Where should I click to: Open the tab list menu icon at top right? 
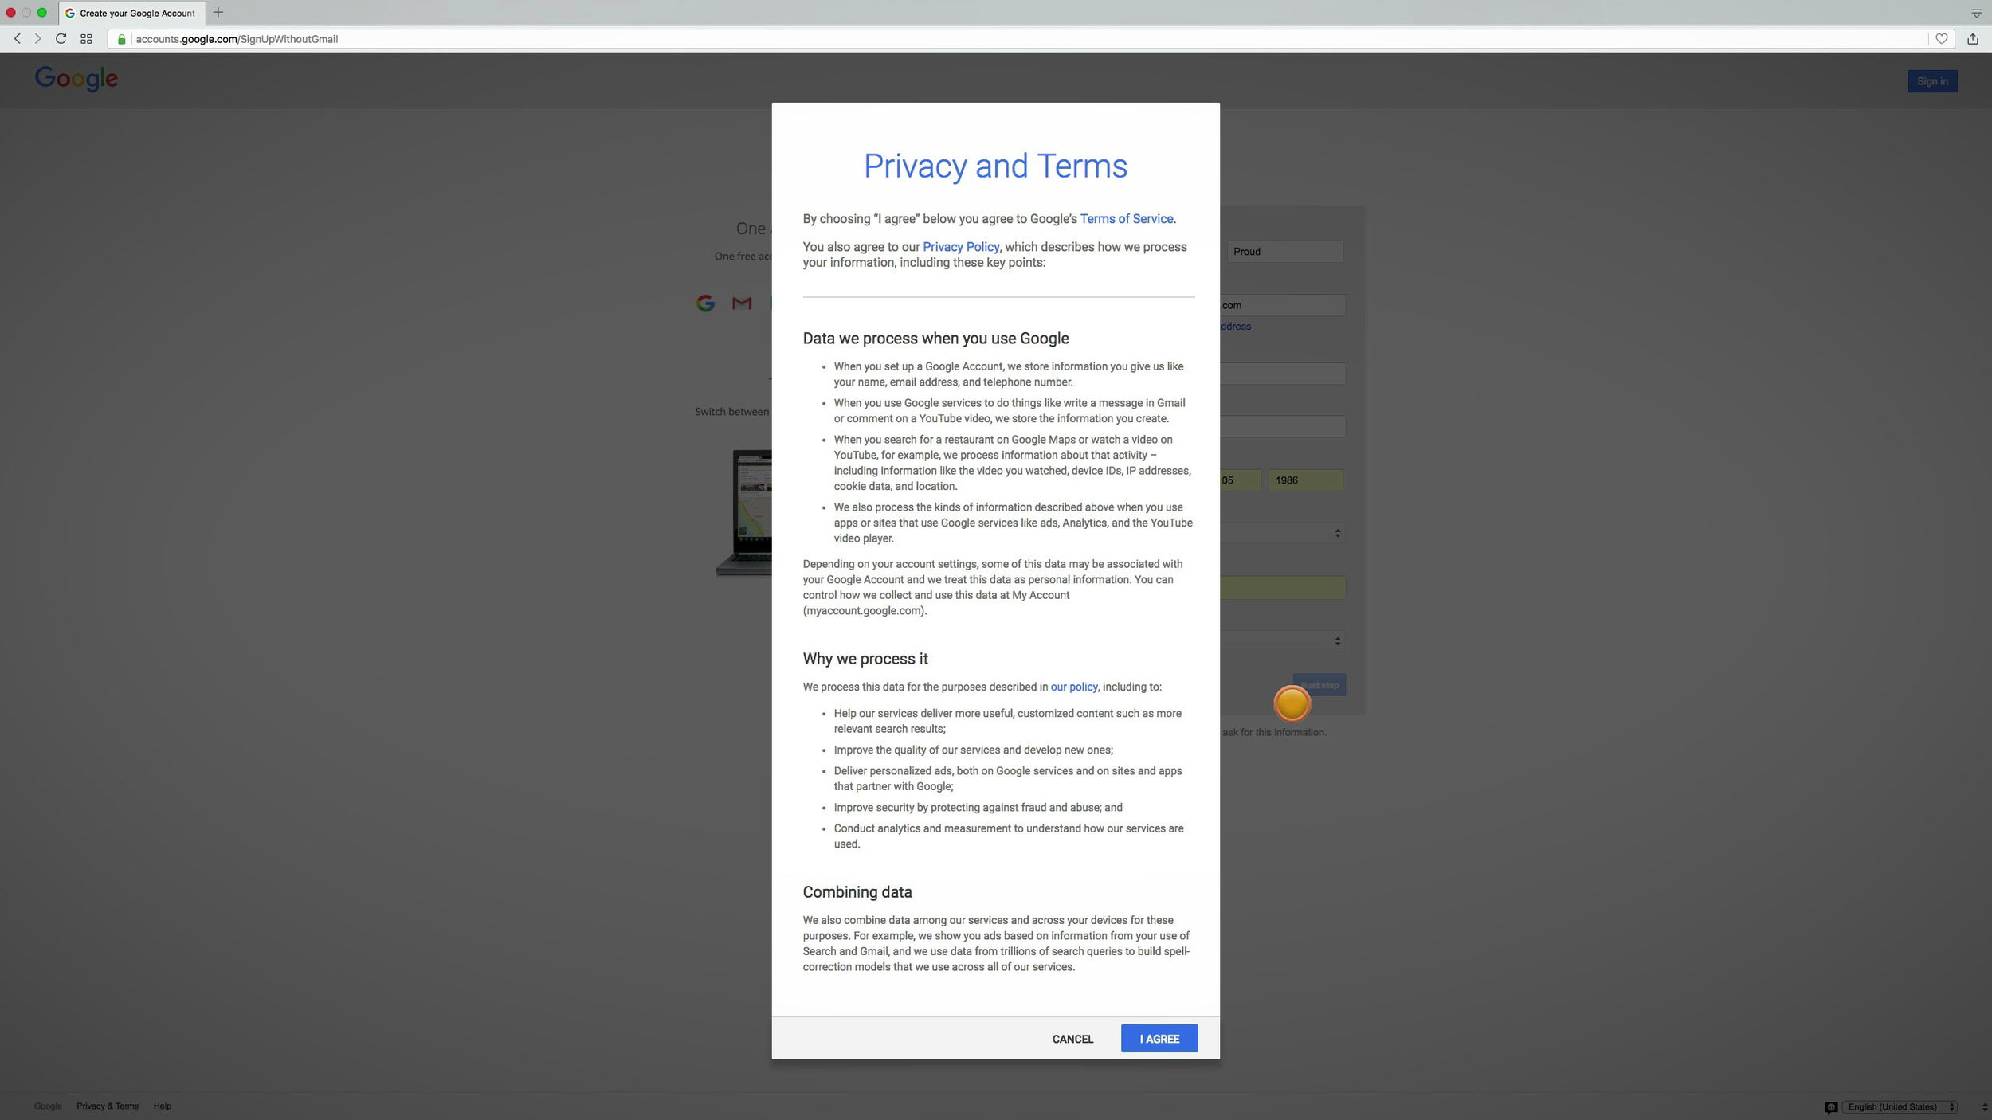coord(1976,13)
